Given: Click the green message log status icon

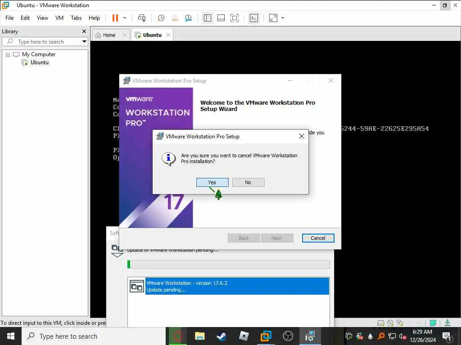Looking at the screenshot, I should (433, 323).
